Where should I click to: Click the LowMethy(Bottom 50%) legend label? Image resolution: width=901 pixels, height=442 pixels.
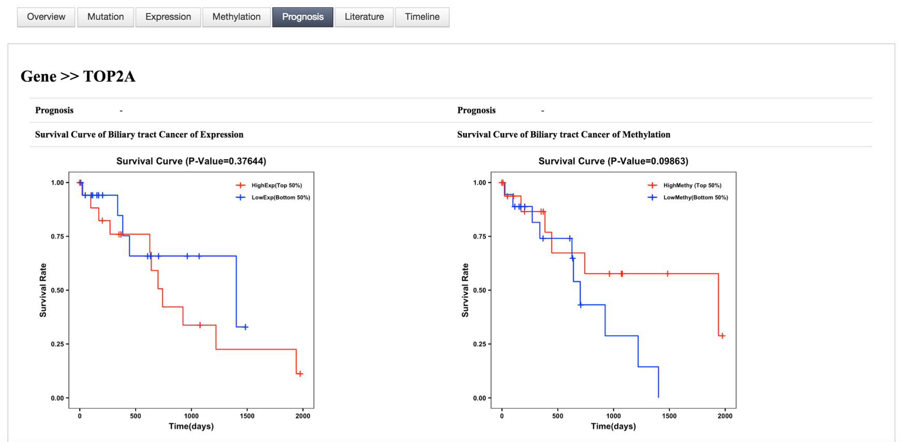[696, 197]
